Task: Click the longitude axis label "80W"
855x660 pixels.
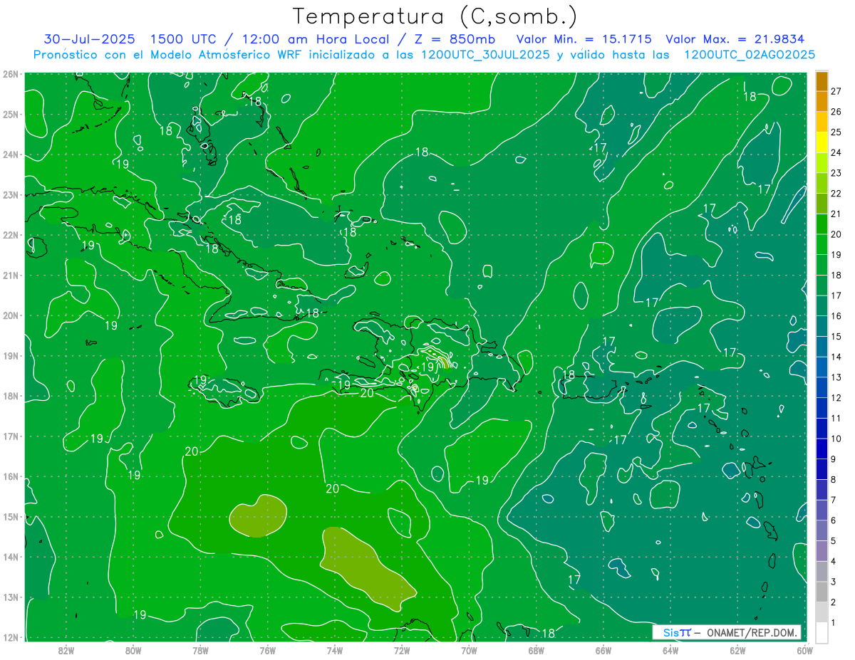Action: (x=133, y=650)
